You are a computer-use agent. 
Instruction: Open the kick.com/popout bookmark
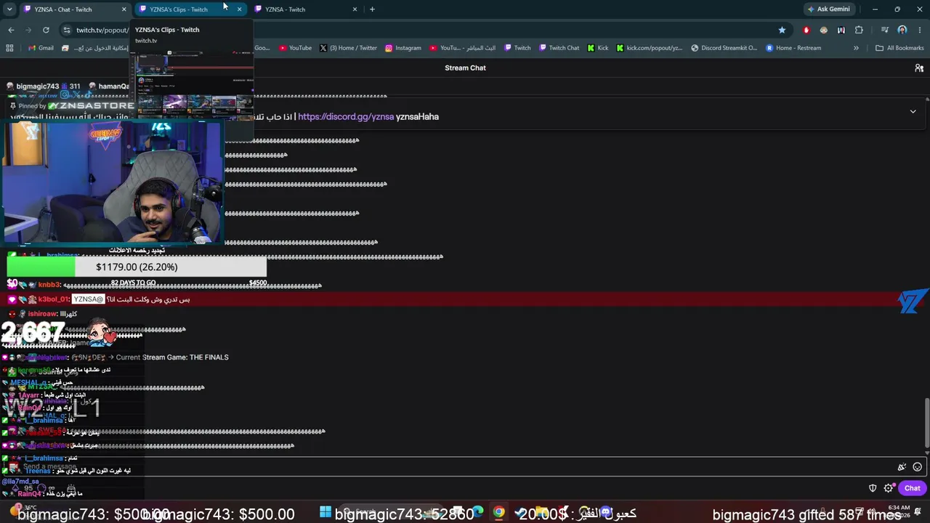pyautogui.click(x=650, y=48)
